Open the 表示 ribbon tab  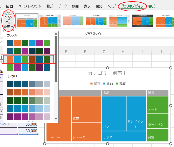click(x=87, y=6)
